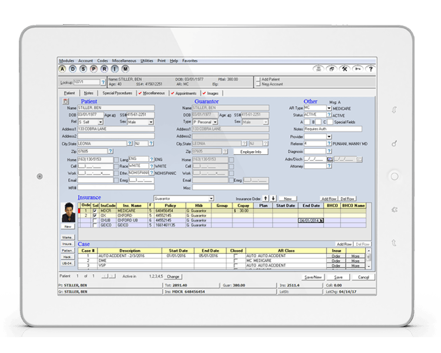This screenshot has height=353, width=441.
Task: Uncheck the Sel box for MEDICARE row
Action: (95, 211)
